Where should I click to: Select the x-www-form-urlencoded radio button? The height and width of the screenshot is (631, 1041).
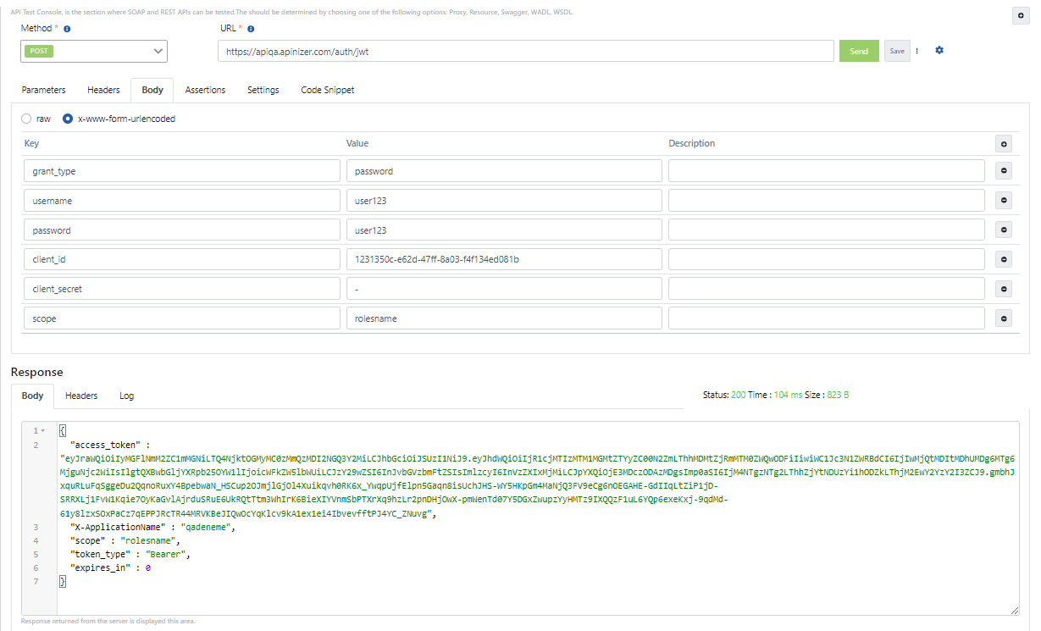(x=67, y=119)
